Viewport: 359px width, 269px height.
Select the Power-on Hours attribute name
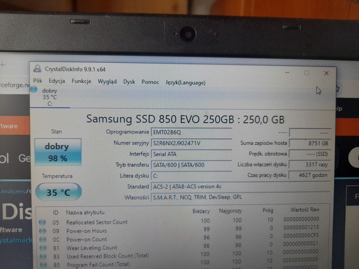(x=87, y=231)
